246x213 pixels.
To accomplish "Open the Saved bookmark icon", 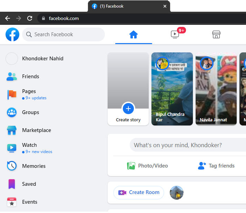I will [12, 184].
